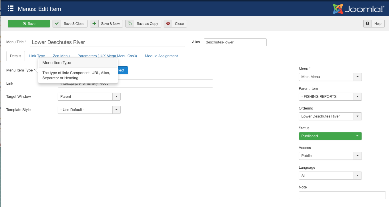The image size is (389, 207).
Task: Click the Status label text
Action: pyautogui.click(x=304, y=128)
